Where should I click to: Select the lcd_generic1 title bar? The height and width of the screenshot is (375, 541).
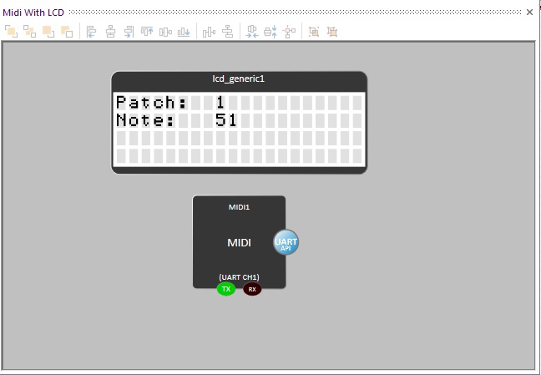239,79
